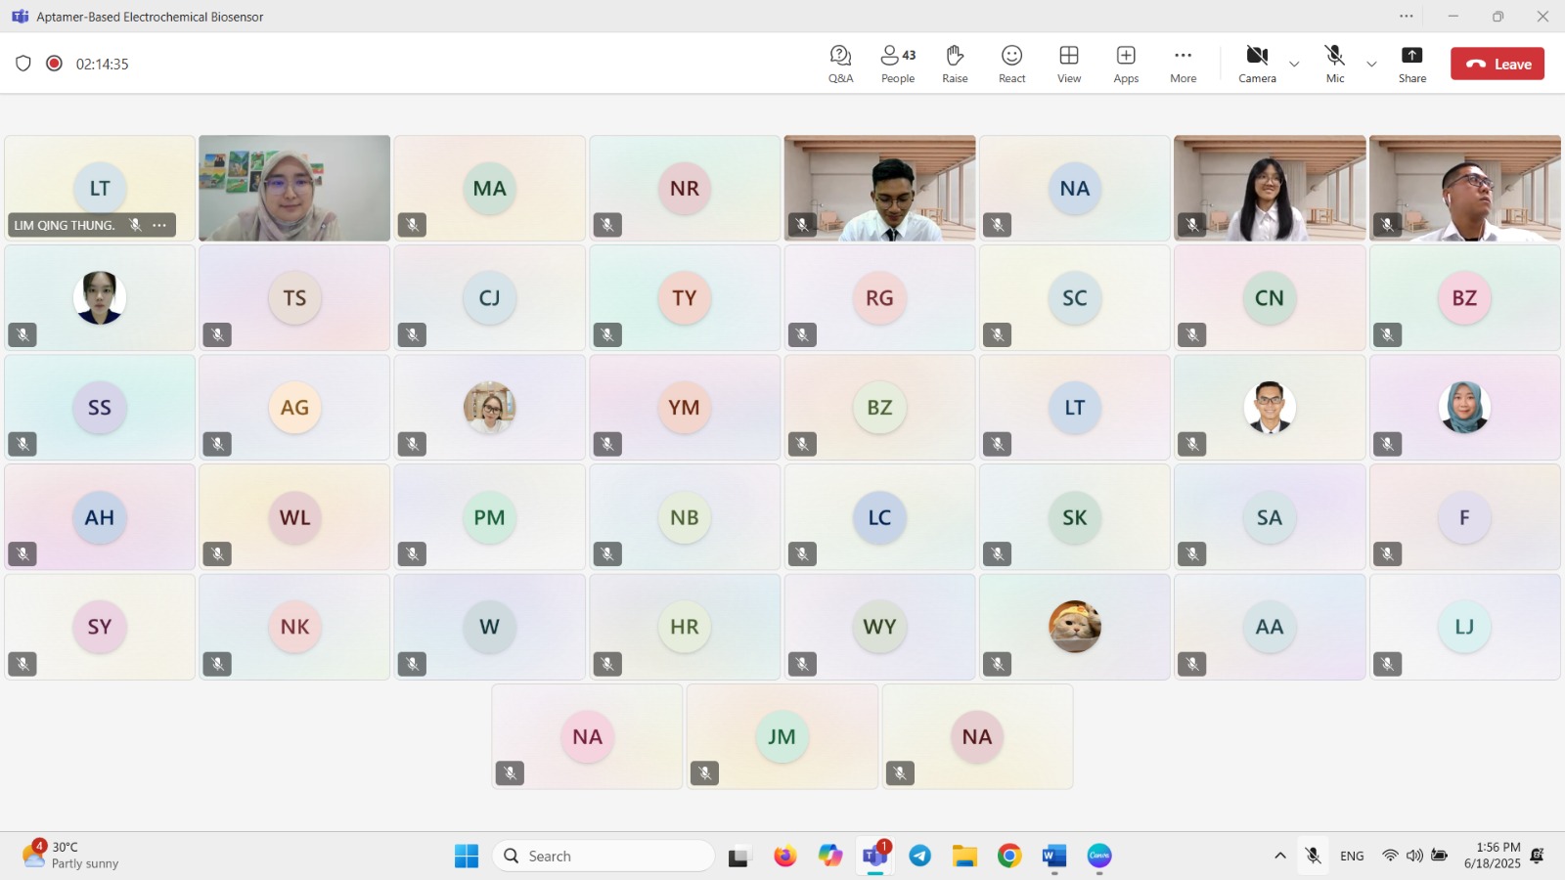
Task: Click the muted mic icon on SS tile
Action: tap(22, 444)
